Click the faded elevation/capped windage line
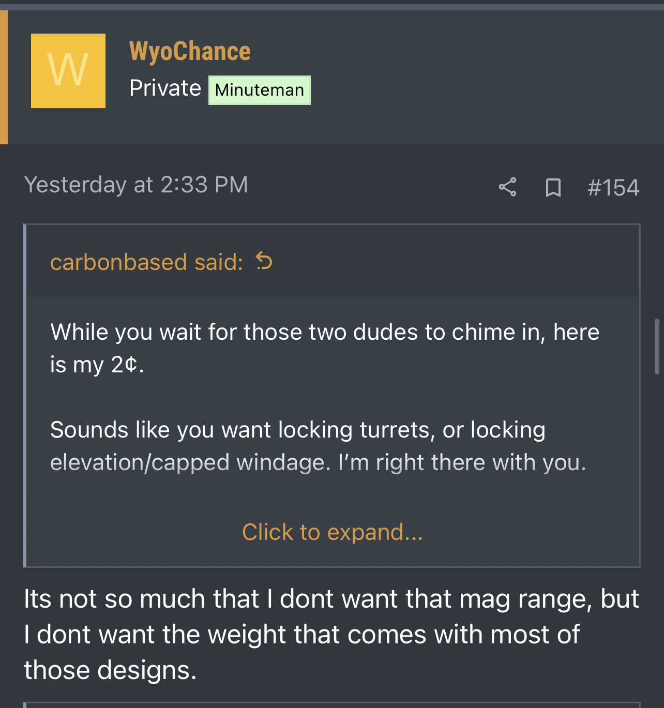 319,462
